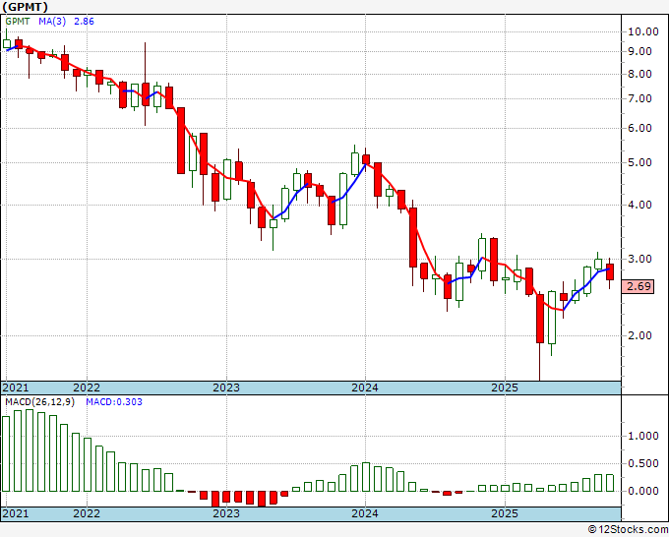Click the MACD:0.303 value label
Image resolution: width=669 pixels, height=537 pixels.
click(x=114, y=402)
